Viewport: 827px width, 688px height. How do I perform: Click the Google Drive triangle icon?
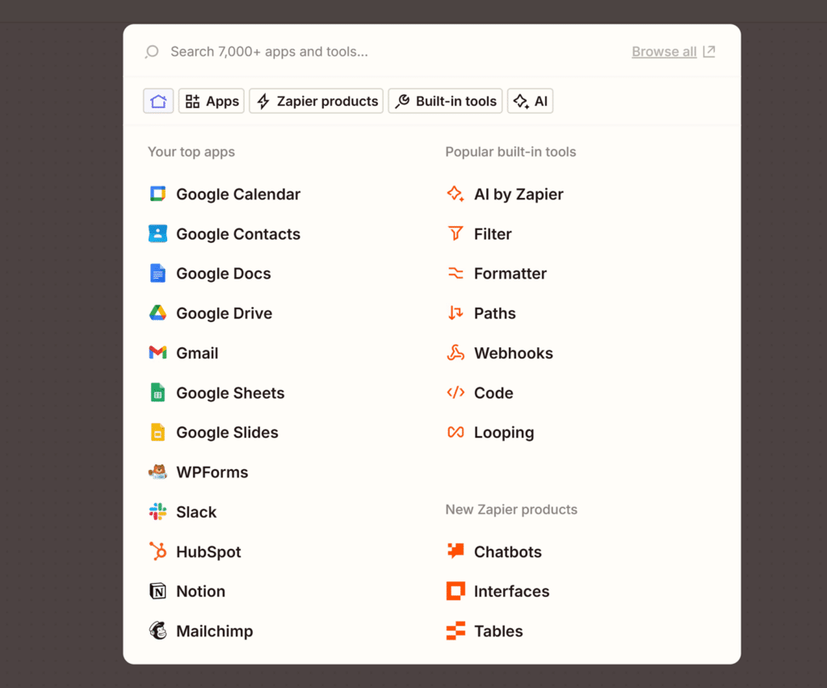(157, 313)
